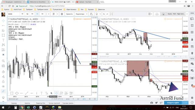Image resolution: width=195 pixels, height=110 pixels.
Task: Toggle percent scale on left chart
Action: [73, 99]
